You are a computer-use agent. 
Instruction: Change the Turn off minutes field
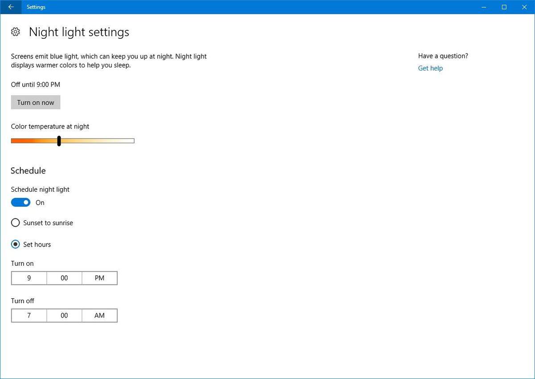tap(64, 315)
